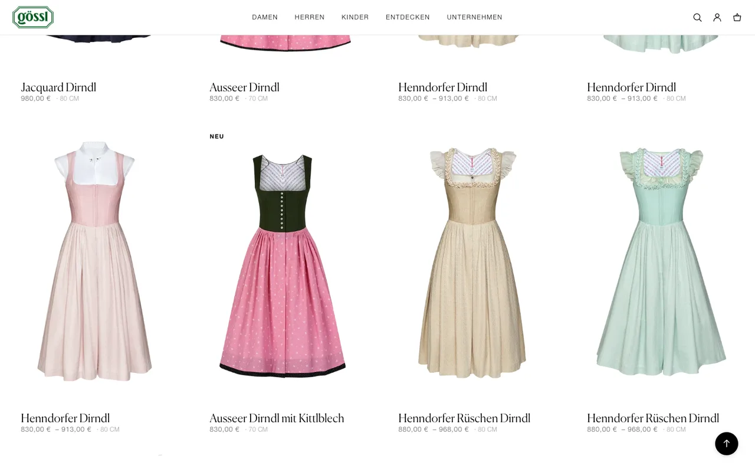Click the NEU badge above the Ausseer dress
This screenshot has height=472, width=755.
tap(216, 136)
